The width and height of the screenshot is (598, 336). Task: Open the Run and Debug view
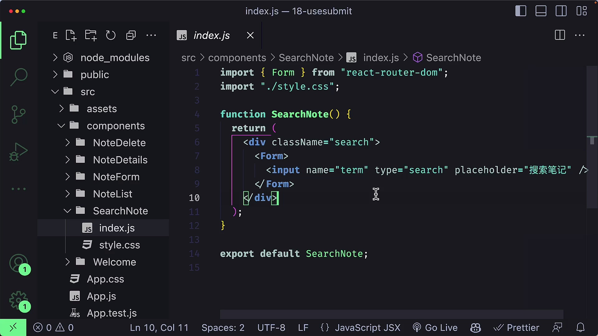pos(19,152)
